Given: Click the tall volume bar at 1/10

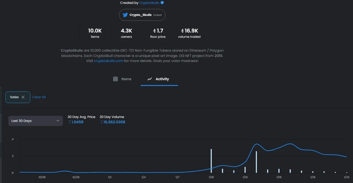Looking at the screenshot, I should (211, 161).
